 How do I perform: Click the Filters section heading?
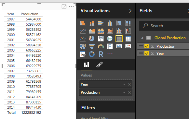(88, 108)
